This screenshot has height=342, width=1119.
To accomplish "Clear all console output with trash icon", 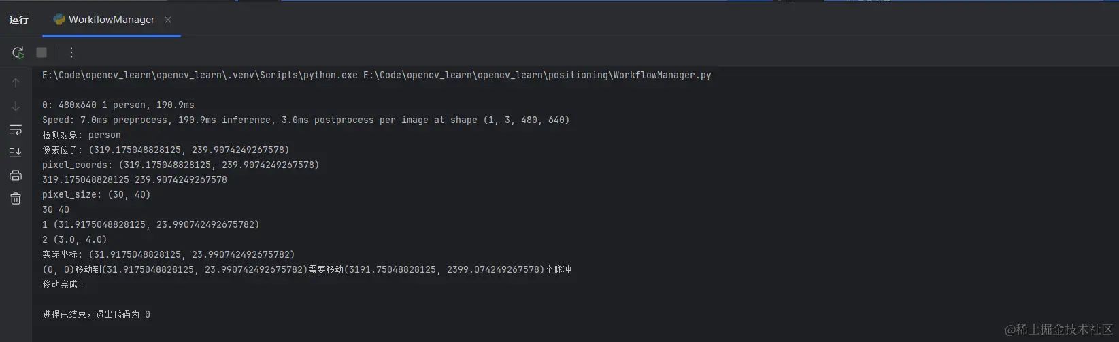I will click(x=16, y=199).
